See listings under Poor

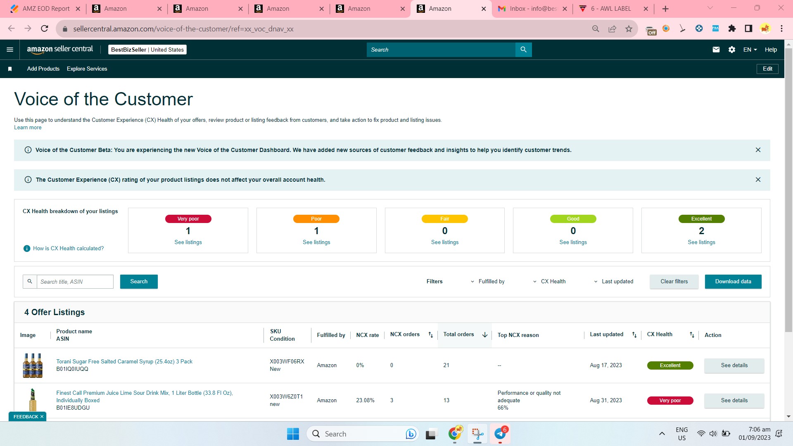pos(316,242)
